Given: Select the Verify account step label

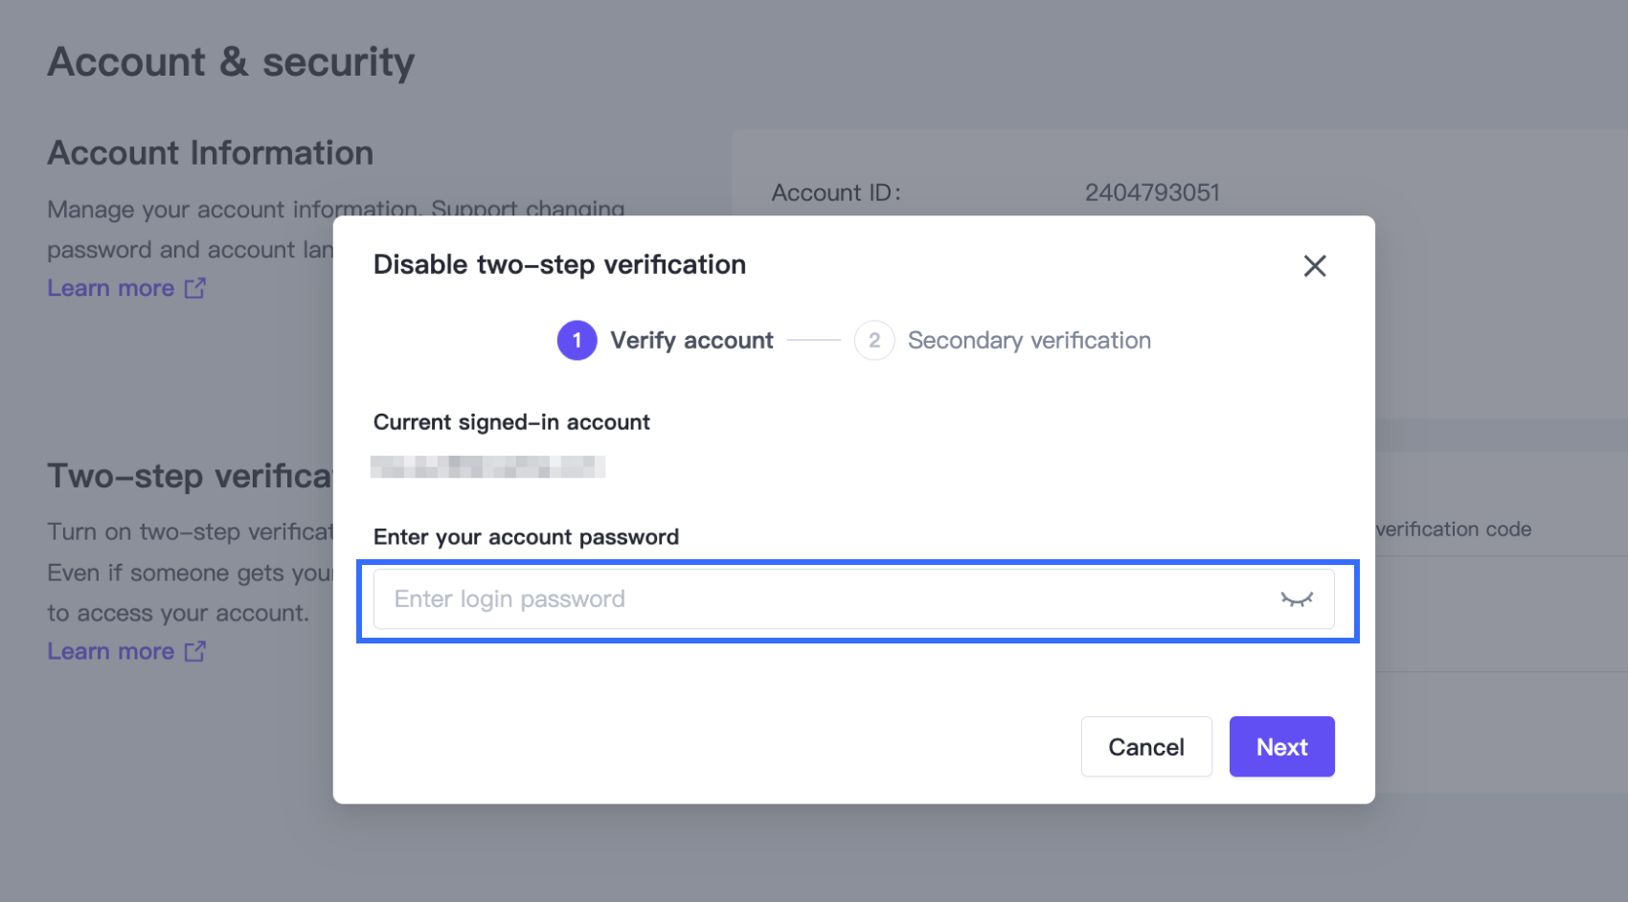Looking at the screenshot, I should (x=691, y=341).
